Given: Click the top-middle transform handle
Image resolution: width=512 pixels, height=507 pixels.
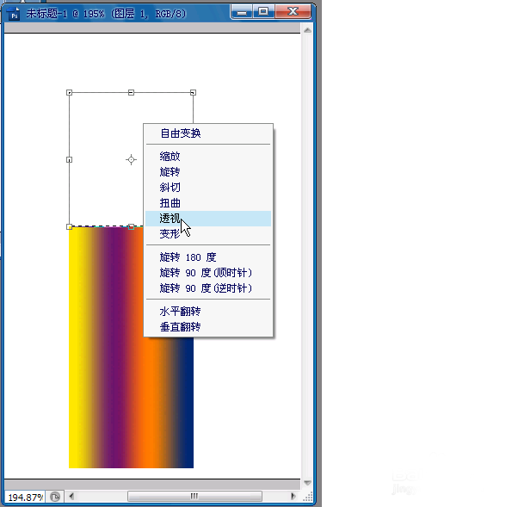Looking at the screenshot, I should coord(131,92).
